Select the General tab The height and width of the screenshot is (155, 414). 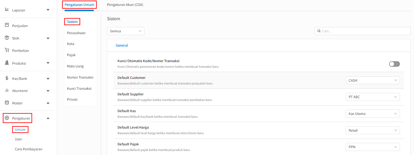pyautogui.click(x=122, y=45)
